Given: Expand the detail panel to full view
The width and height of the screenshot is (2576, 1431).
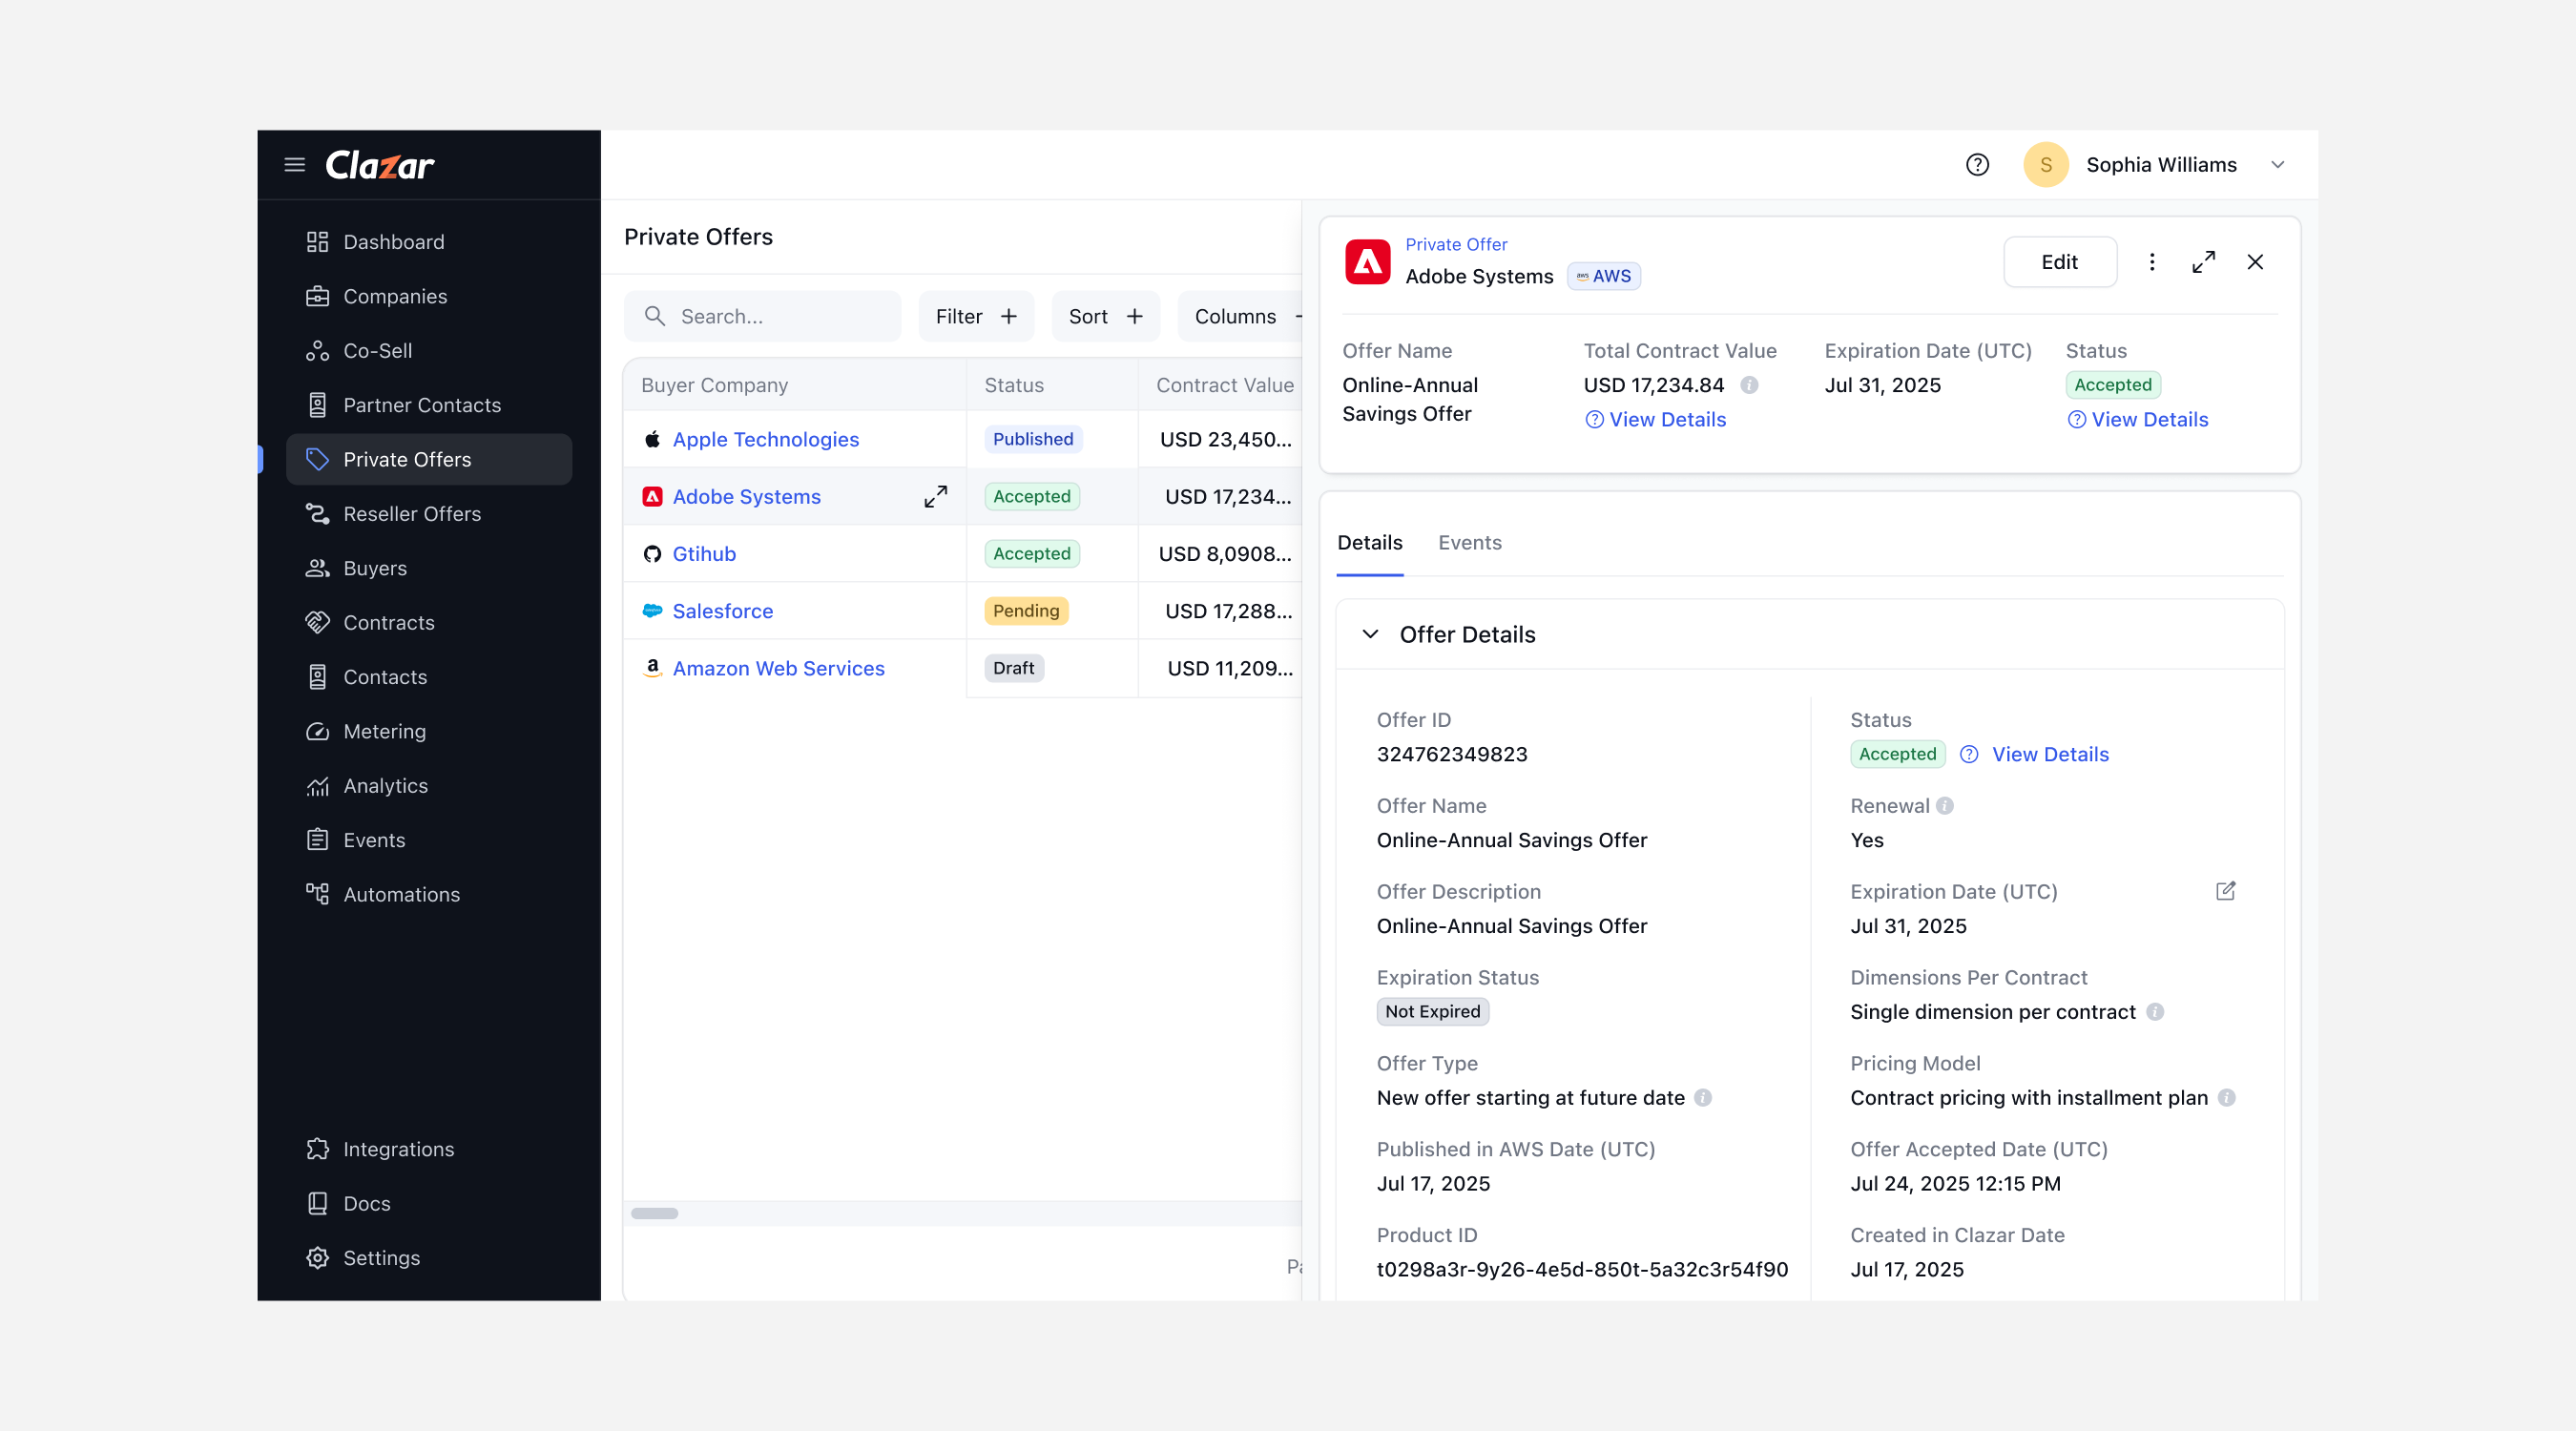Looking at the screenshot, I should tap(2203, 262).
